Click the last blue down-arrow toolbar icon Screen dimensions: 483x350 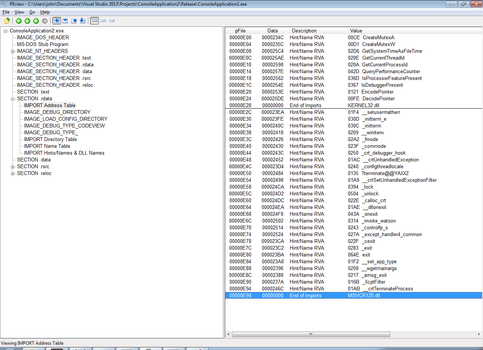tap(82, 21)
